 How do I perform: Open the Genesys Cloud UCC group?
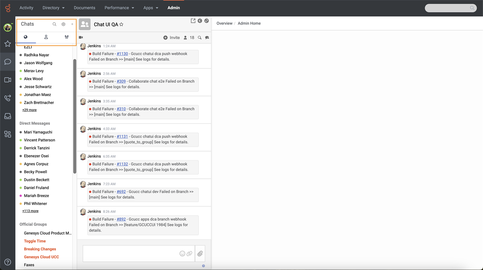click(x=41, y=257)
